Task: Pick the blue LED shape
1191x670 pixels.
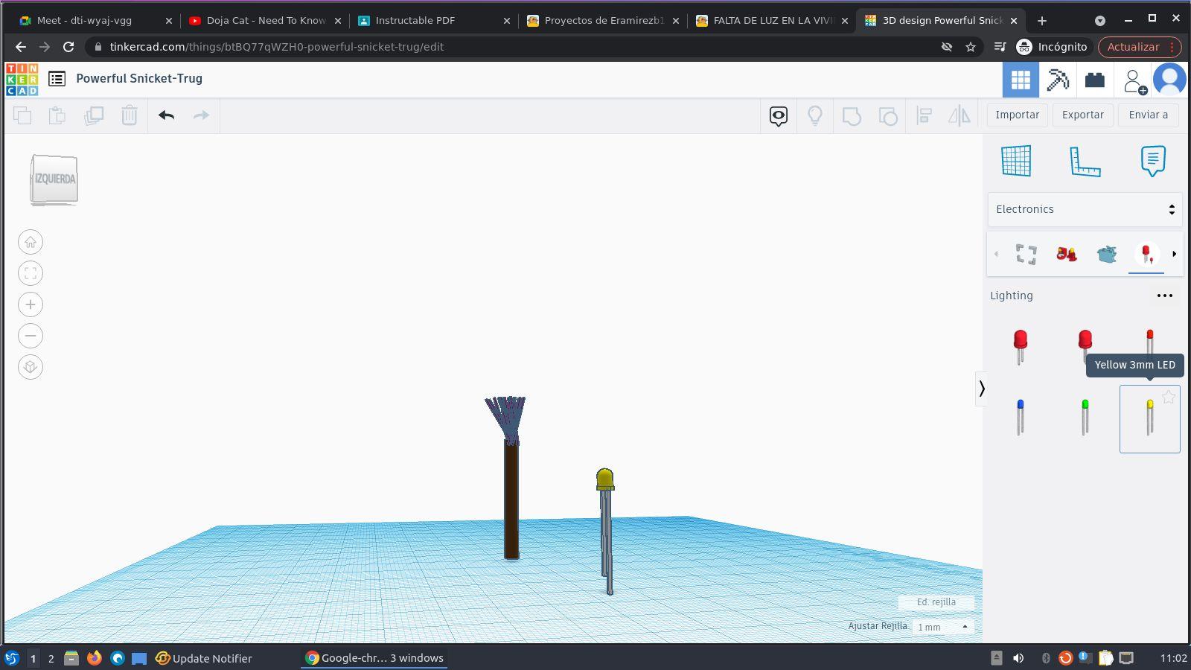Action: click(1021, 418)
